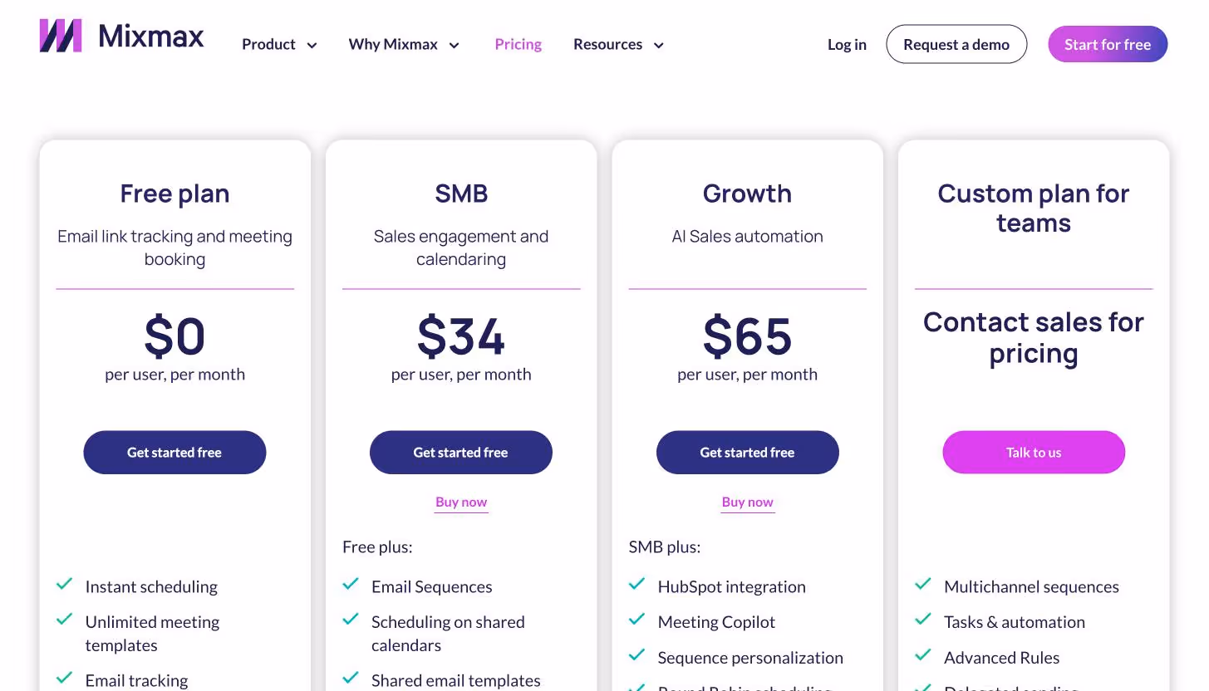Expand the Resources dropdown menu
This screenshot has width=1209, height=691.
click(x=618, y=44)
